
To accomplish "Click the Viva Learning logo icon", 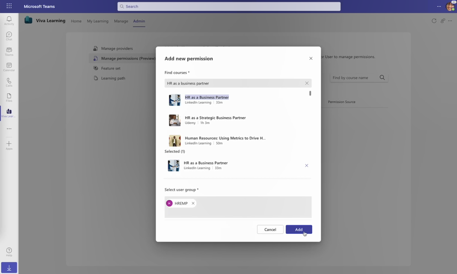I will [28, 20].
